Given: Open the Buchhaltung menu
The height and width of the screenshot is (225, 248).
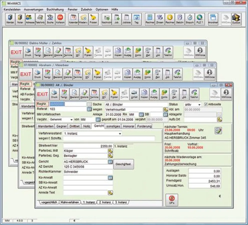Looking at the screenshot, I should [x=55, y=9].
